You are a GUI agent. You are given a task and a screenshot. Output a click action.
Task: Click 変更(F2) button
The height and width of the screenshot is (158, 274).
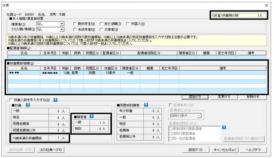click(224, 97)
